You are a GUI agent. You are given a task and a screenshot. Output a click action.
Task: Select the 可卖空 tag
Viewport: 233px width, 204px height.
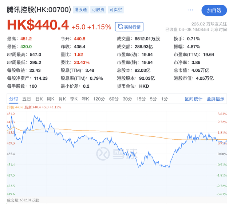click(116, 10)
